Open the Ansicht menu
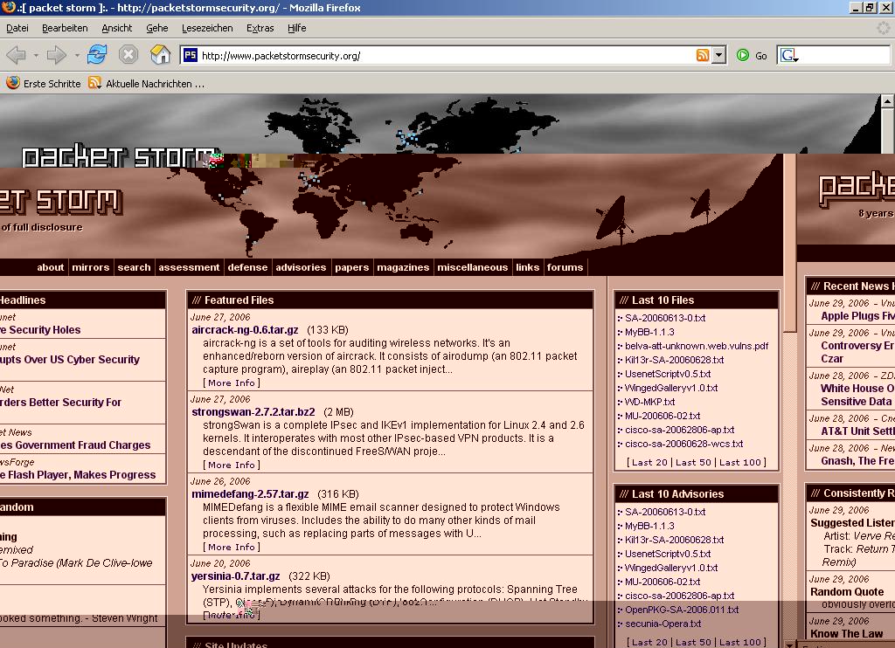895x648 pixels. coord(116,28)
